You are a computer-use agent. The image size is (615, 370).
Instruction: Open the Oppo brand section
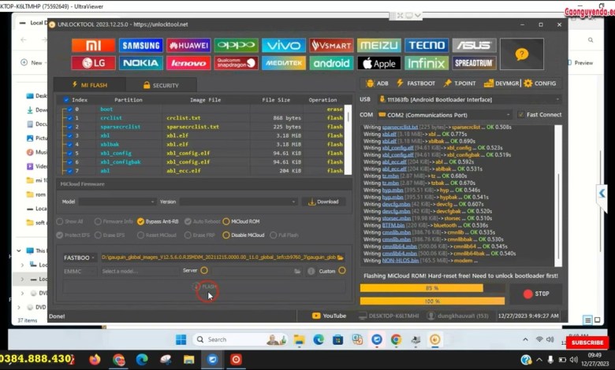coord(236,46)
